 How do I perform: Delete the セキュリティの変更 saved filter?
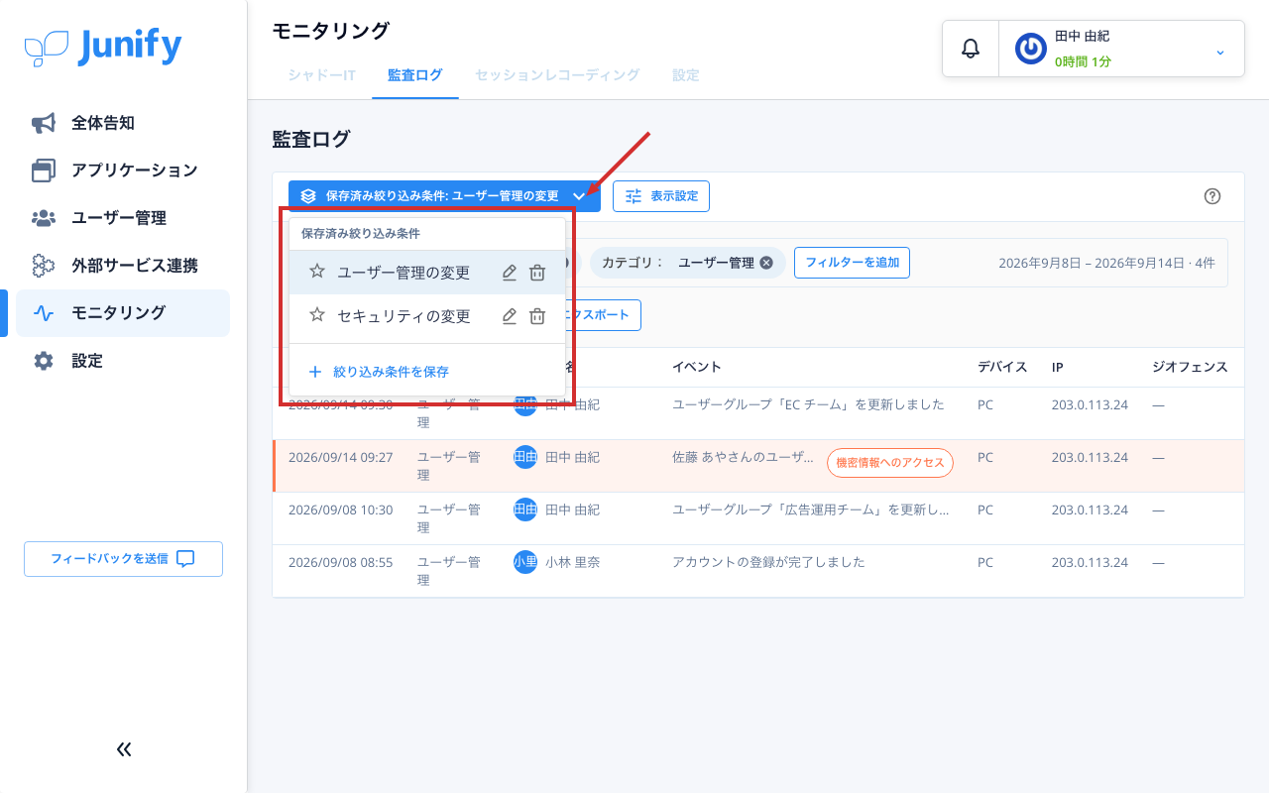pos(537,316)
